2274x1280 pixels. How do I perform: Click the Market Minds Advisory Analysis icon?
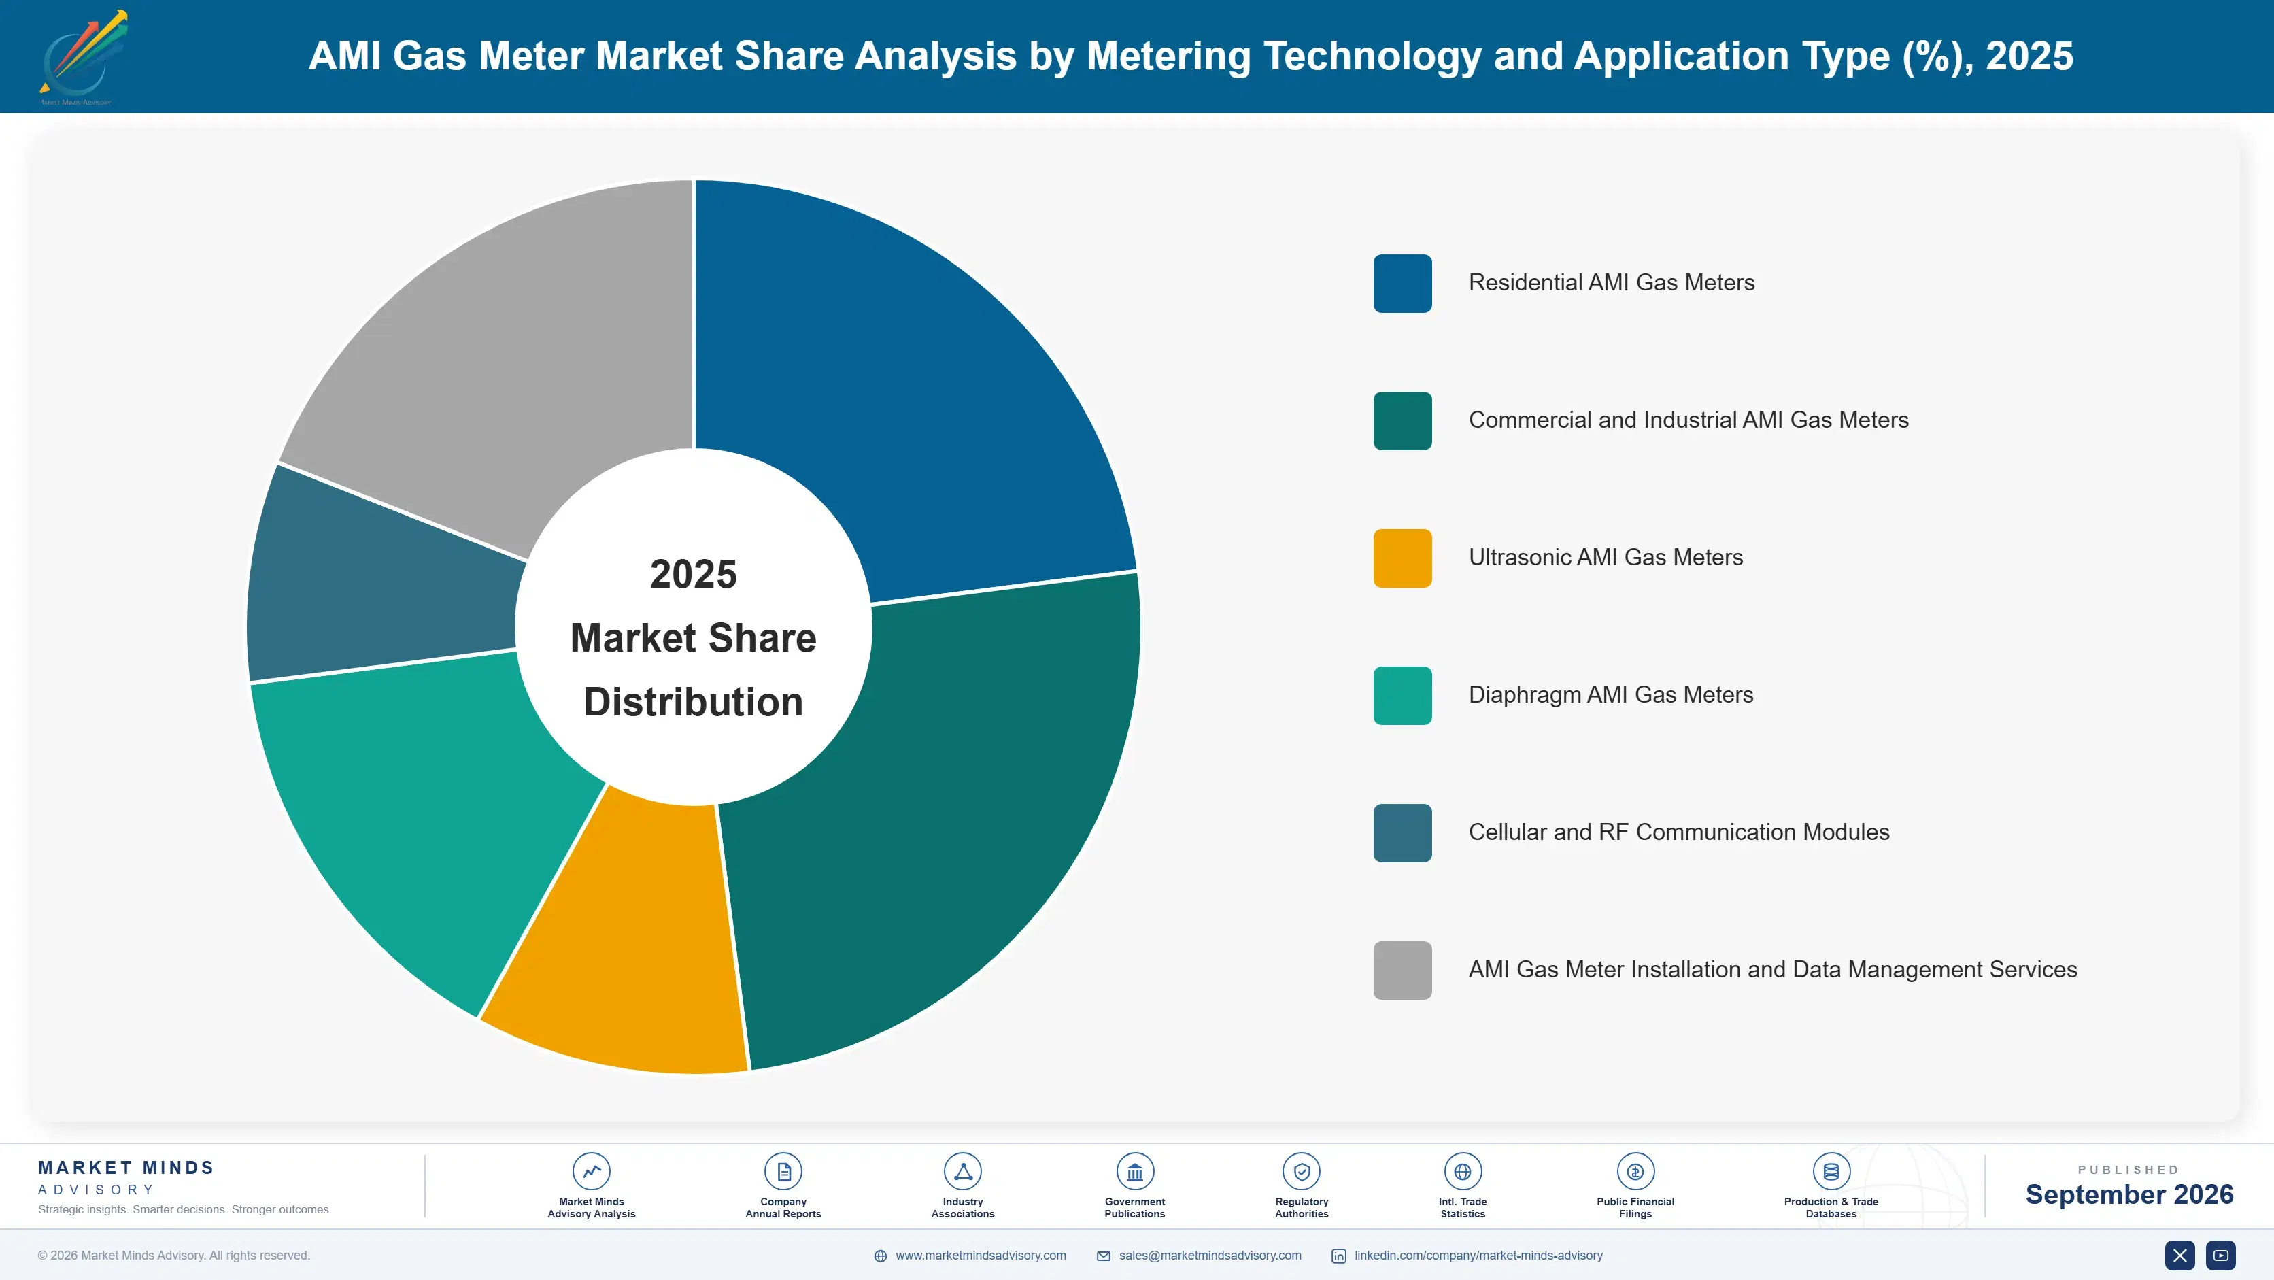(592, 1171)
